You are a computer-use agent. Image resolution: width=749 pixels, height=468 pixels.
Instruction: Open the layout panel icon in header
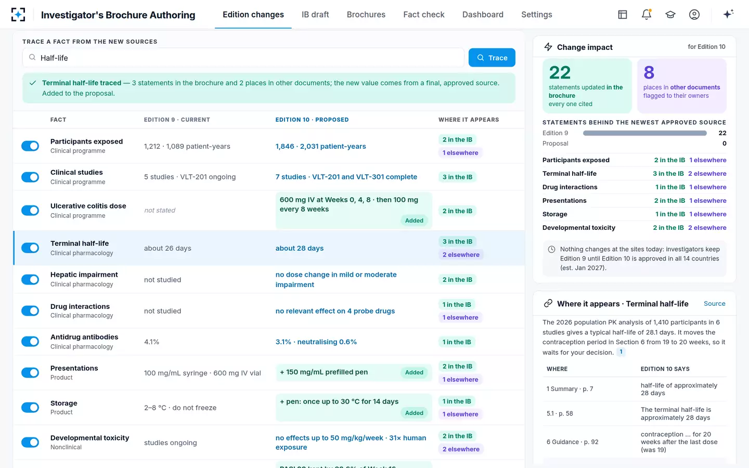[623, 15]
